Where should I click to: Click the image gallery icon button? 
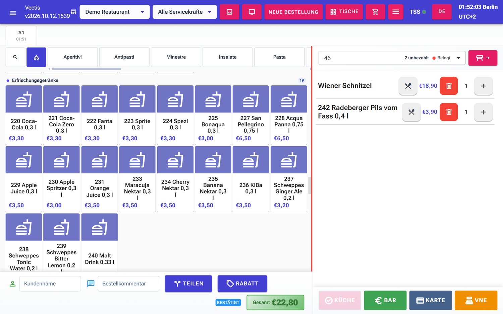tap(229, 12)
